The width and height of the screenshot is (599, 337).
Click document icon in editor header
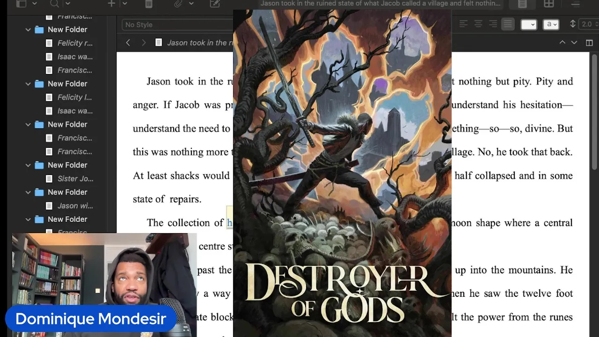pyautogui.click(x=159, y=42)
